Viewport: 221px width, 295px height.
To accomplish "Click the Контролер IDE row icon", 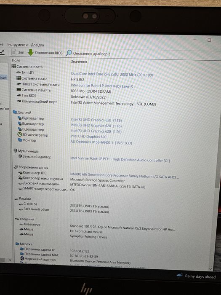I will tap(21, 172).
